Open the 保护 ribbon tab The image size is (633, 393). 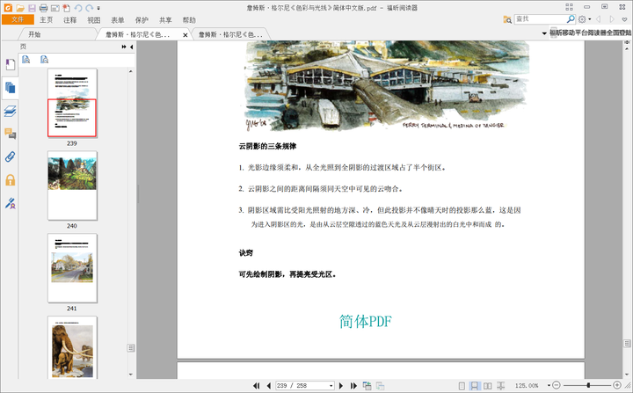[x=142, y=20]
